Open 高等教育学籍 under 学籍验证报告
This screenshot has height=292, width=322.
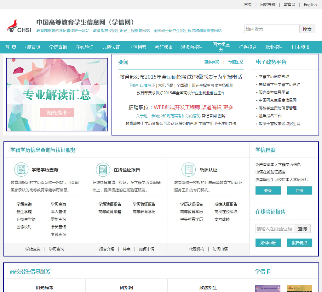(x=110, y=212)
